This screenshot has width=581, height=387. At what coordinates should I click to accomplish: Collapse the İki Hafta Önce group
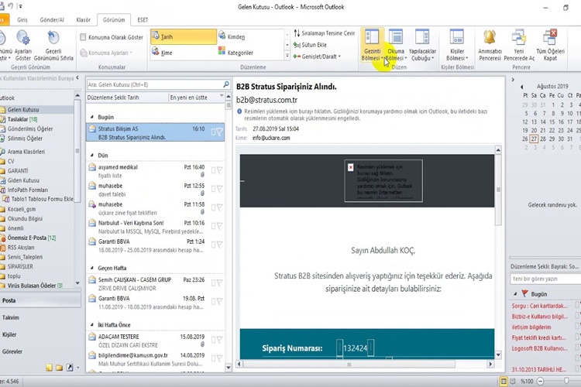pyautogui.click(x=92, y=325)
